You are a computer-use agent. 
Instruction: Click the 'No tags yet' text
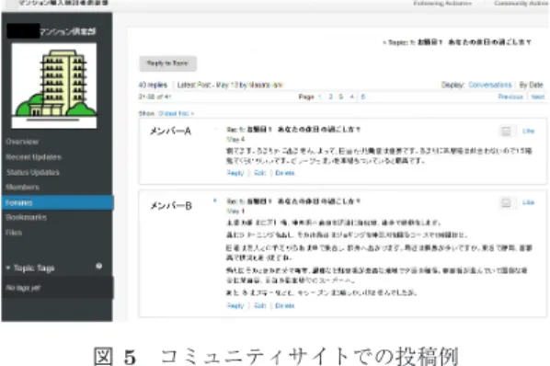(x=23, y=288)
